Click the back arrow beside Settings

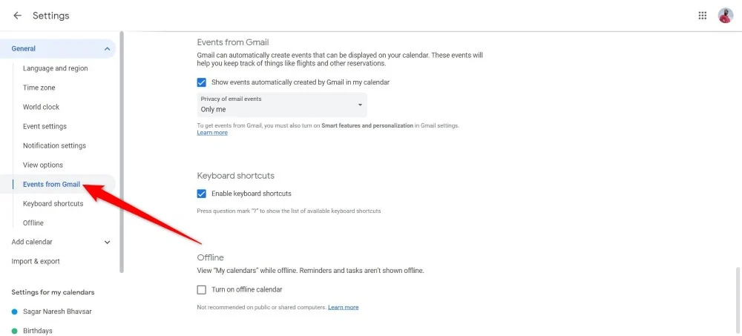tap(17, 16)
